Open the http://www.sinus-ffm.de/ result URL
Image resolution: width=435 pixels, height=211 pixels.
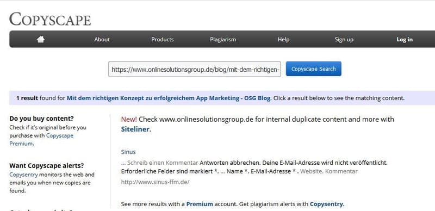[155, 182]
